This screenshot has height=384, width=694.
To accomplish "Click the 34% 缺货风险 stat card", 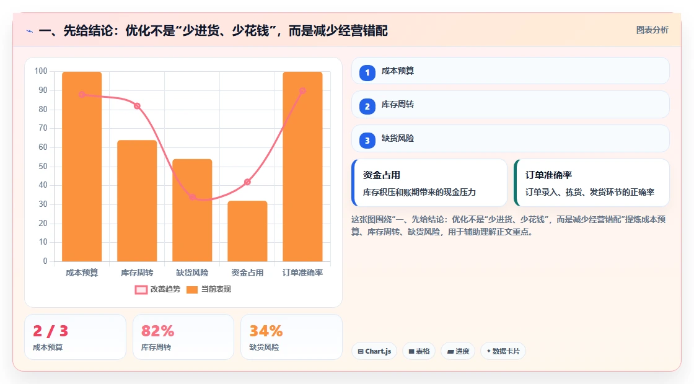I will pos(292,337).
